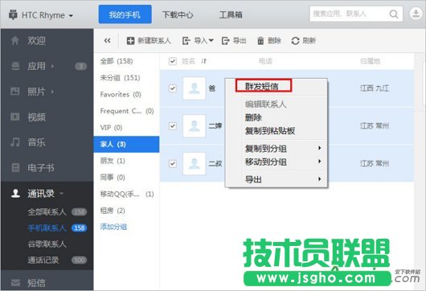
Task: Uncheck the checkbox for contact 爸
Action: tap(173, 88)
